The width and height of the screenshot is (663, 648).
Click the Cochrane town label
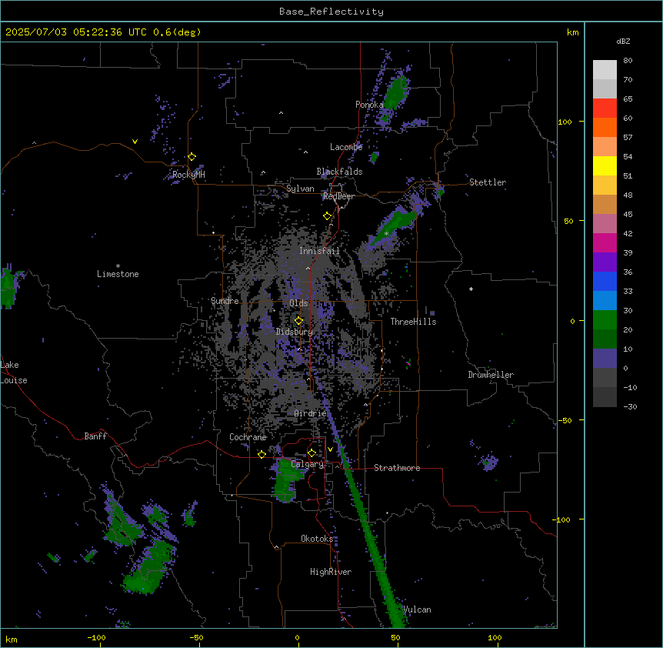[x=248, y=437]
